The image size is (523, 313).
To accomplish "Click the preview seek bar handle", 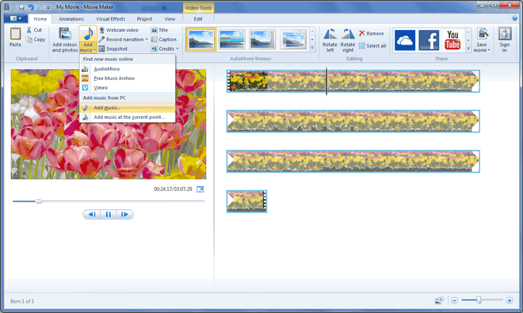I will (x=38, y=201).
